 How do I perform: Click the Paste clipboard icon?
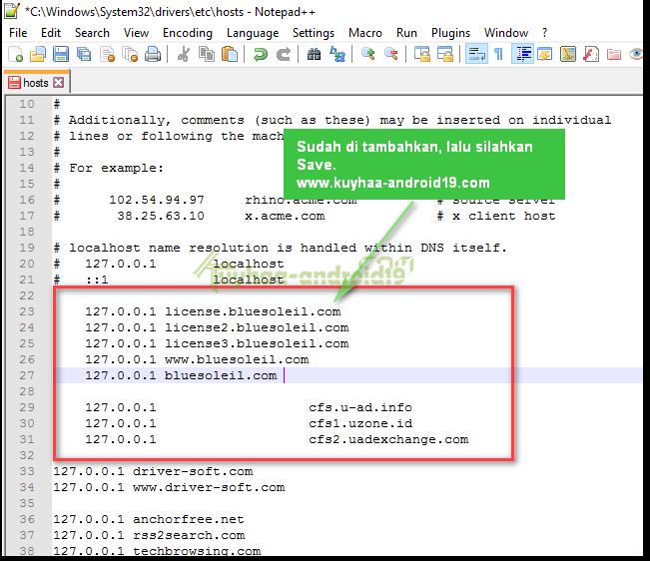(230, 54)
